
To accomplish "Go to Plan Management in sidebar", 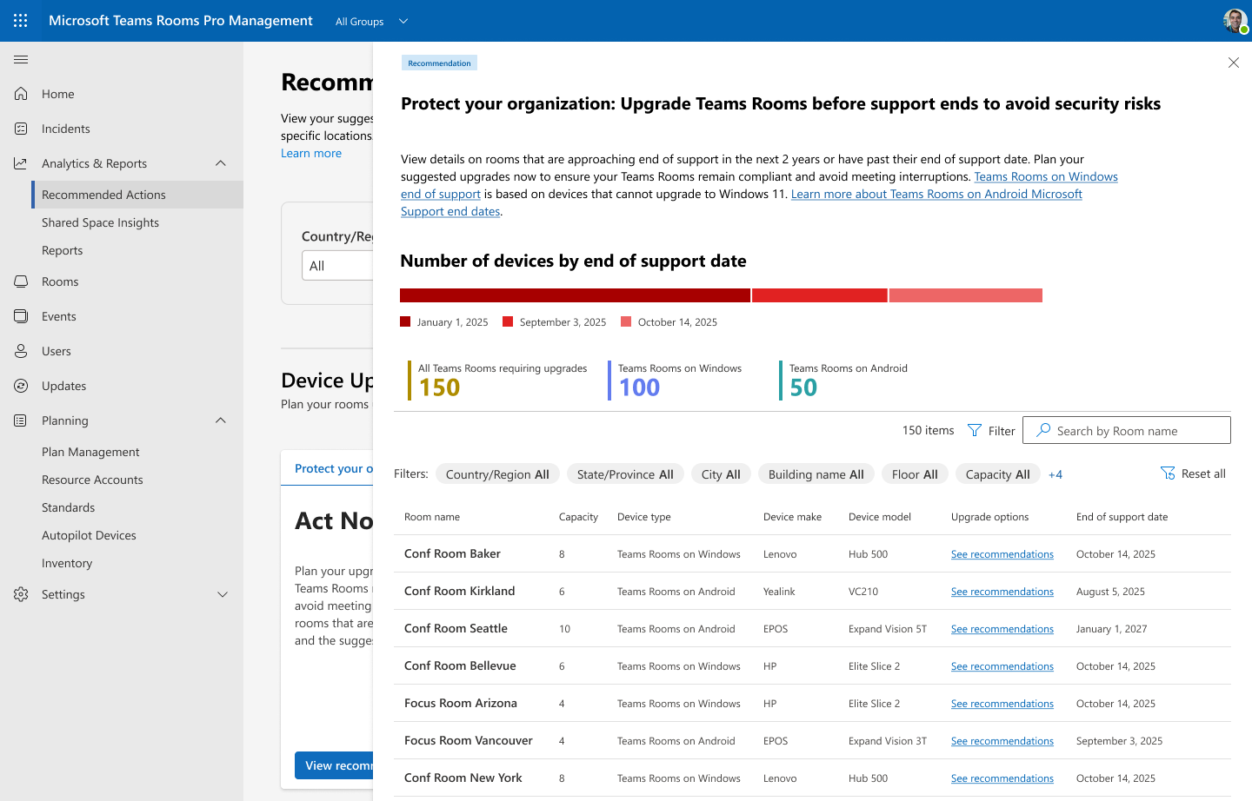I will (x=90, y=452).
